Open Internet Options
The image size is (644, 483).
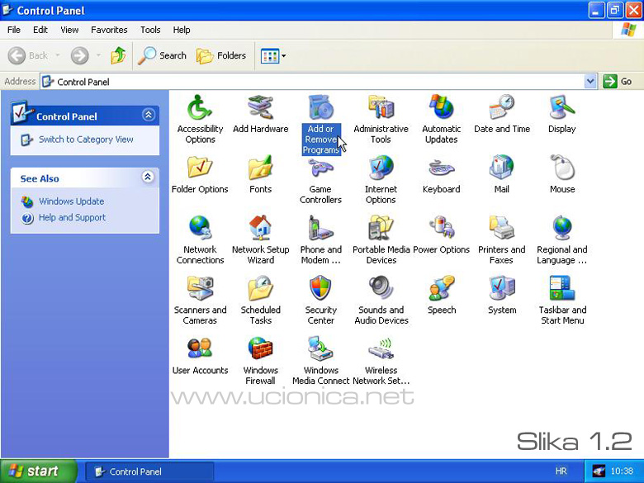point(381,180)
